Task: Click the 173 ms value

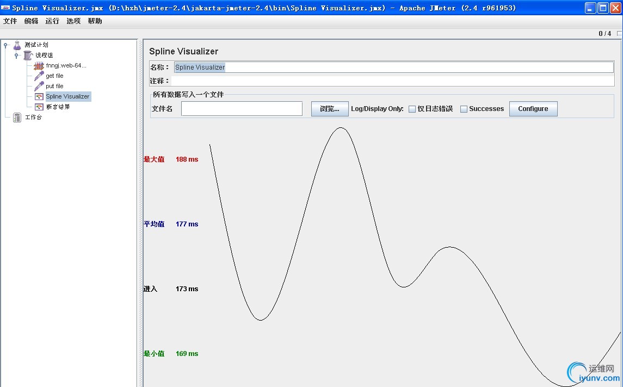Action: pos(187,289)
